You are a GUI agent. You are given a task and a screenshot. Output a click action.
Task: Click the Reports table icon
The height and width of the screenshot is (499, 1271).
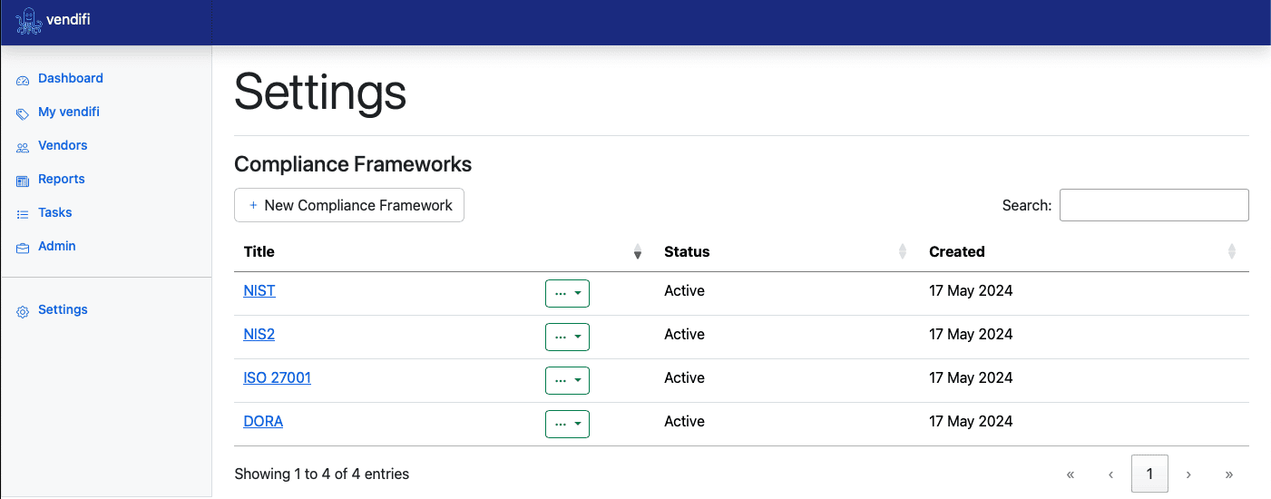(x=23, y=181)
